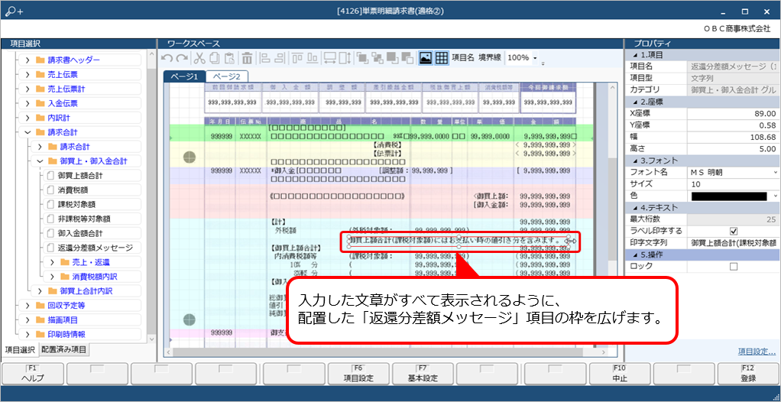Click the 売上伝票計 folder icon
The width and height of the screenshot is (781, 402).
[41, 89]
